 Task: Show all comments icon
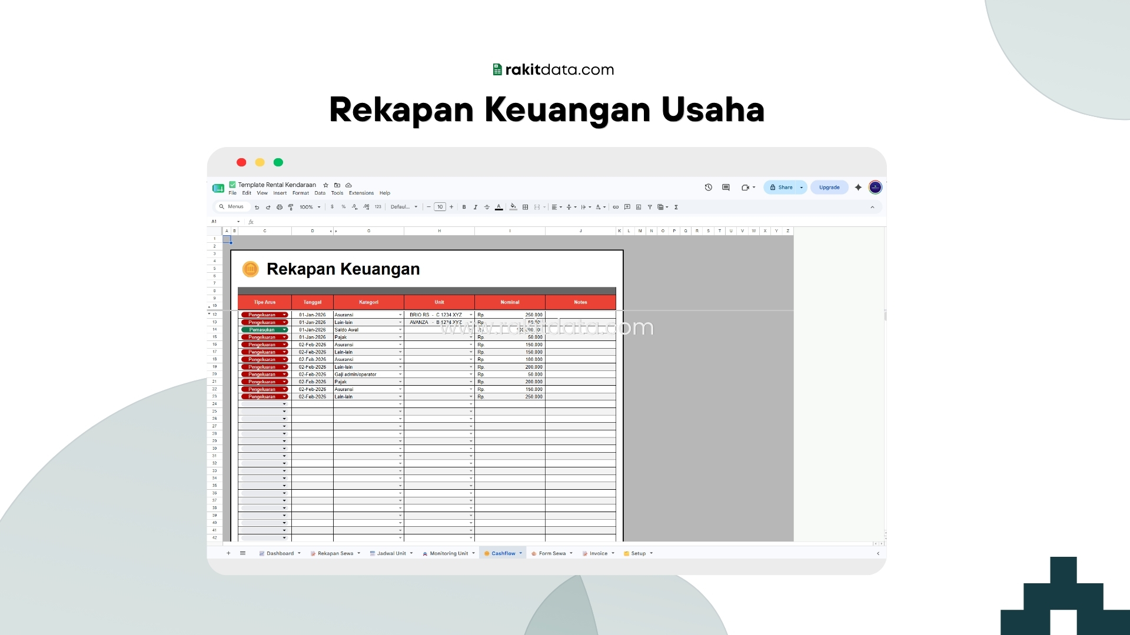pyautogui.click(x=726, y=188)
